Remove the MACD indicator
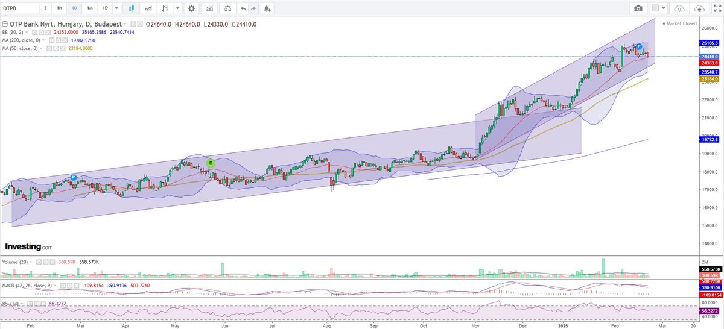 [x=77, y=286]
